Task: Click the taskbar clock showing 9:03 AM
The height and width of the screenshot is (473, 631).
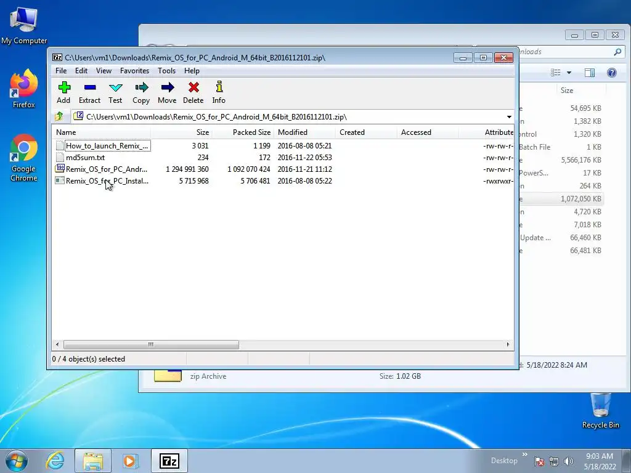Action: tap(600, 461)
